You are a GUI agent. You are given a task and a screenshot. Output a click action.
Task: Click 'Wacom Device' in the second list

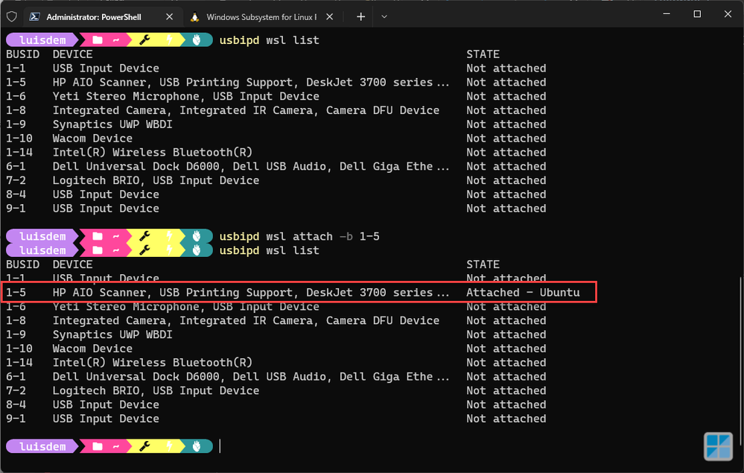click(x=92, y=348)
